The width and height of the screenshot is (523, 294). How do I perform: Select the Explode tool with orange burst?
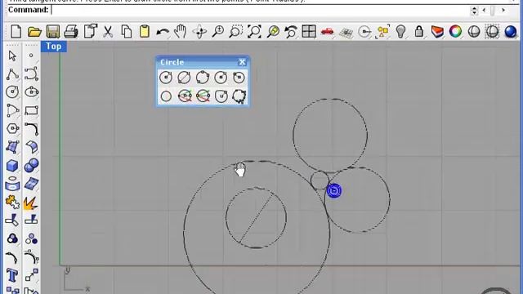click(31, 203)
